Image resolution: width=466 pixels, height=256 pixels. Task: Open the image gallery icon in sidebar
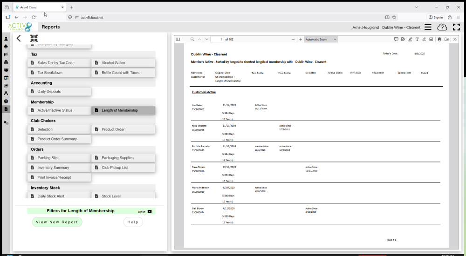pos(6,86)
